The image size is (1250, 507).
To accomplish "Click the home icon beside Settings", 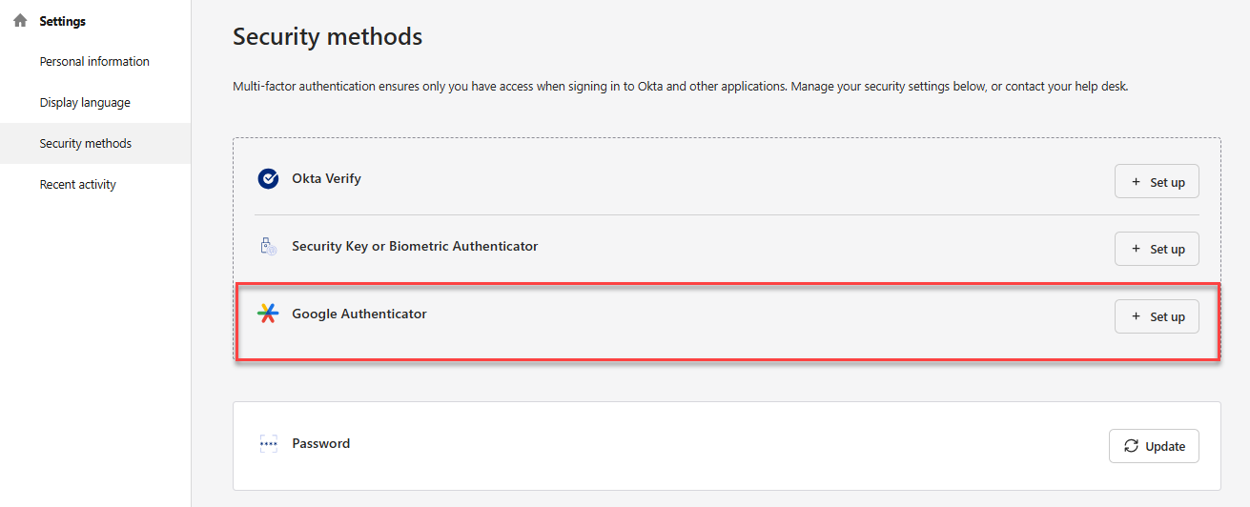I will pyautogui.click(x=20, y=20).
